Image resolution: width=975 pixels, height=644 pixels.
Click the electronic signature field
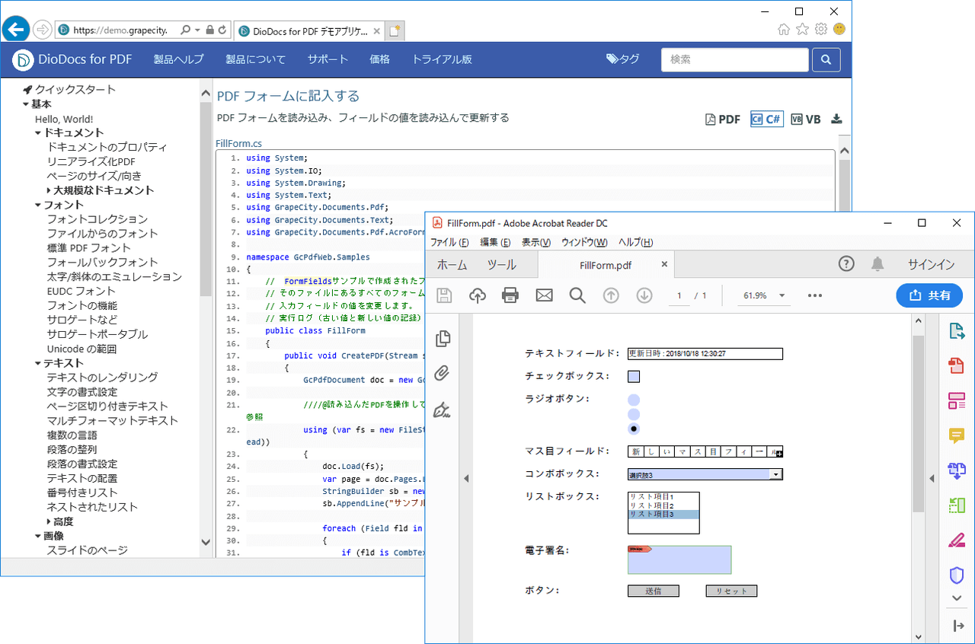(x=679, y=560)
